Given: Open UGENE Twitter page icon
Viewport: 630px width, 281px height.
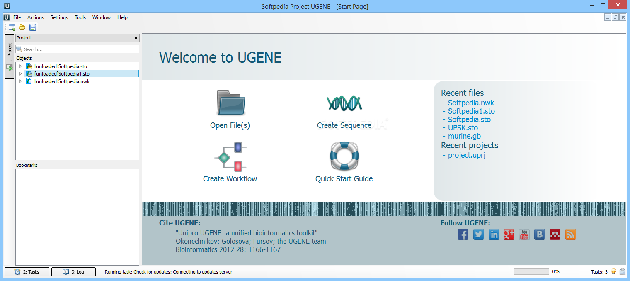Looking at the screenshot, I should coord(479,235).
